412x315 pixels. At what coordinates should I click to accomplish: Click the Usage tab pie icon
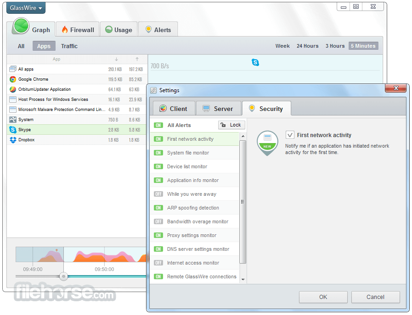(108, 29)
